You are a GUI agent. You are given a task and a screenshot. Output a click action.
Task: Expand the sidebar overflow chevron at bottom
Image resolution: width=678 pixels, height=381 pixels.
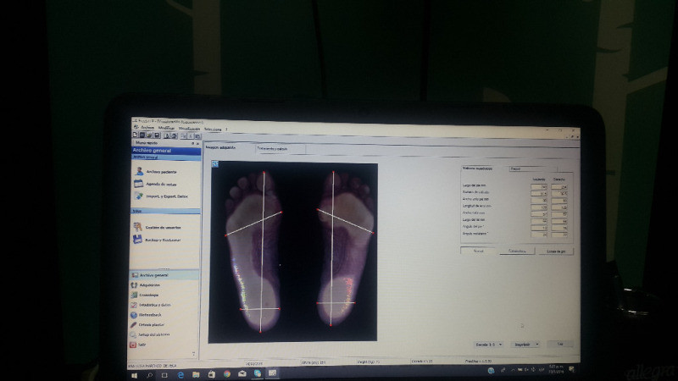195,353
